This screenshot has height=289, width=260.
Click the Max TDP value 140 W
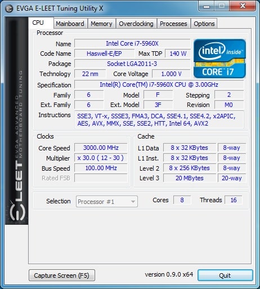pyautogui.click(x=178, y=54)
